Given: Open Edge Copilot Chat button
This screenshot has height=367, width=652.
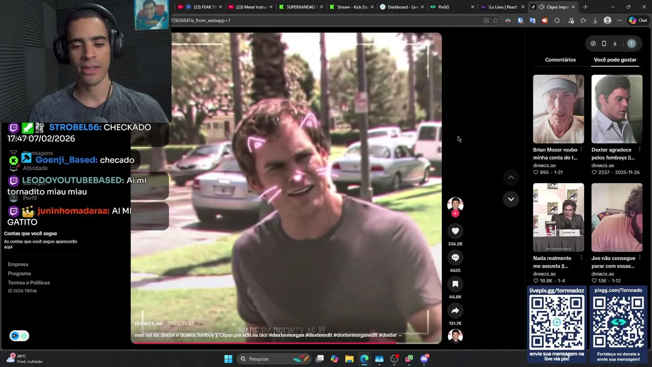Looking at the screenshot, I should tap(638, 20).
